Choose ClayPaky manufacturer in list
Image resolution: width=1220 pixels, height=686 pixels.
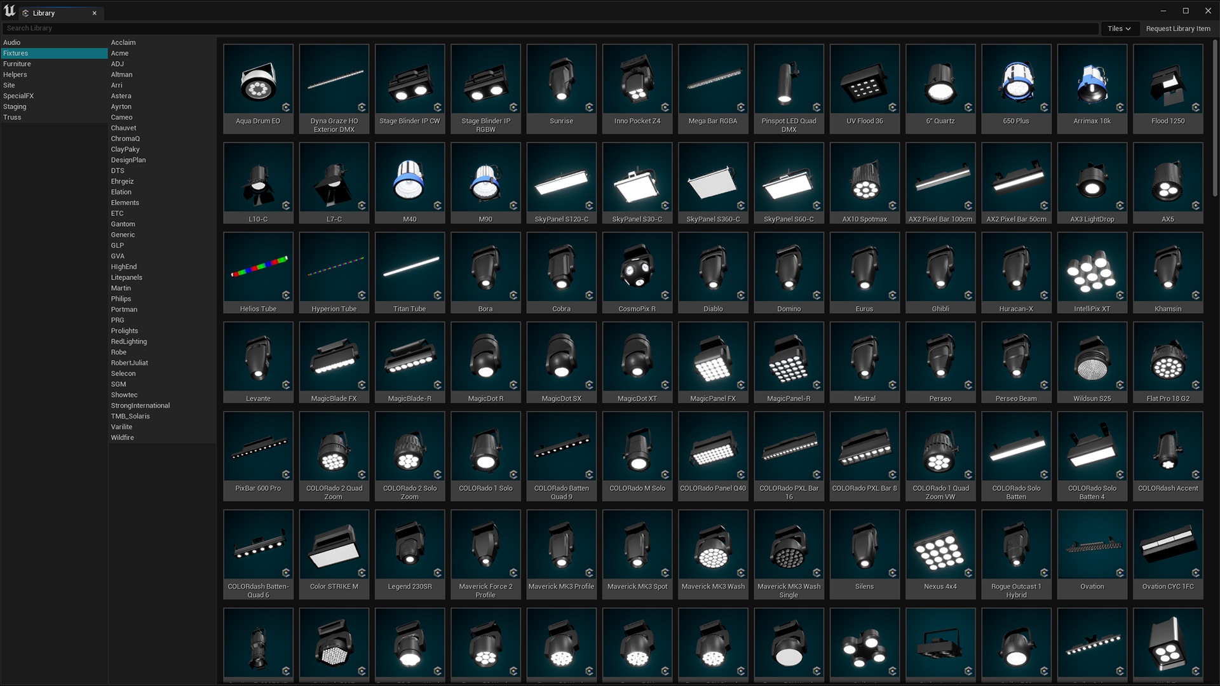125,149
